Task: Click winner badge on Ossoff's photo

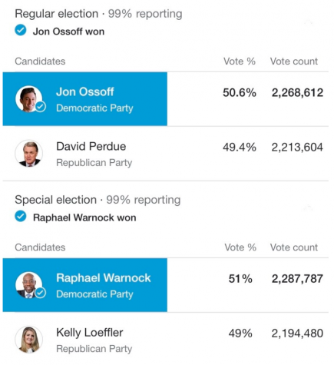Action: (x=41, y=107)
